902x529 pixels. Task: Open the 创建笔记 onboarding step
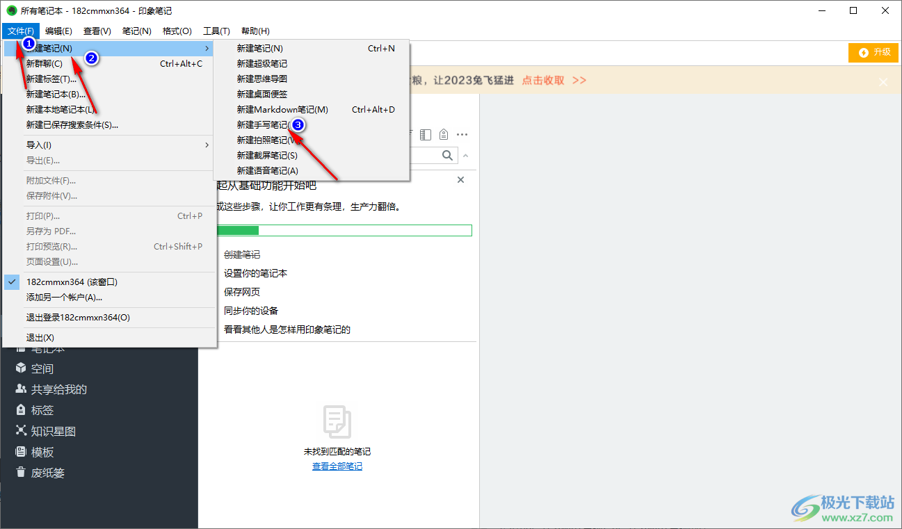click(242, 255)
